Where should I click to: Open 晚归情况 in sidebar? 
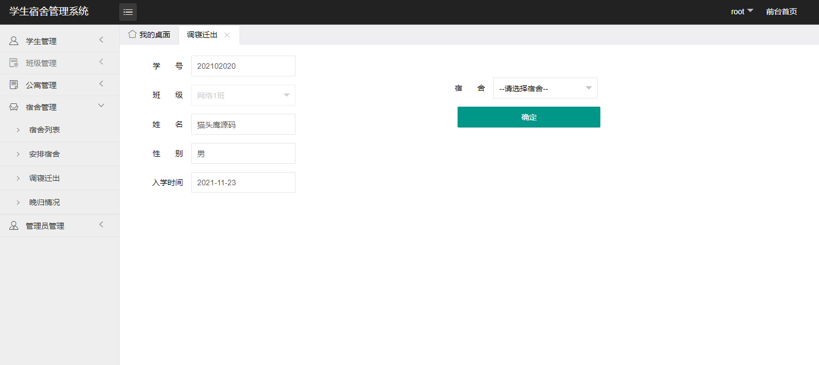(59, 202)
